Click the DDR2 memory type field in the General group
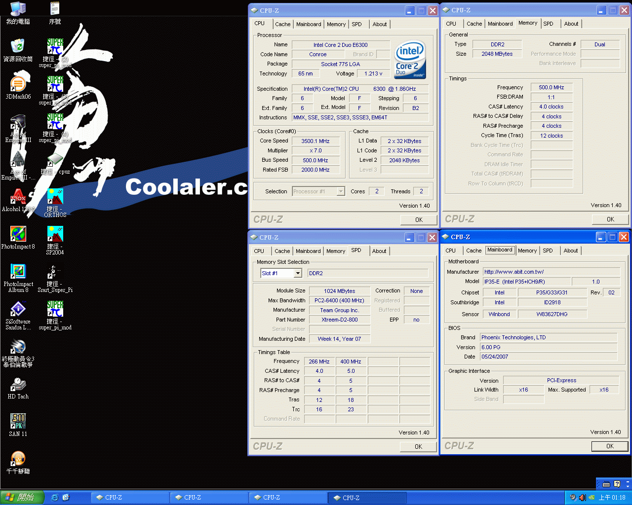Image resolution: width=632 pixels, height=505 pixels. (x=497, y=44)
